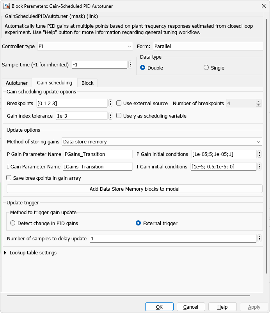Enable Use external source checkbox
The height and width of the screenshot is (313, 270).
[119, 103]
